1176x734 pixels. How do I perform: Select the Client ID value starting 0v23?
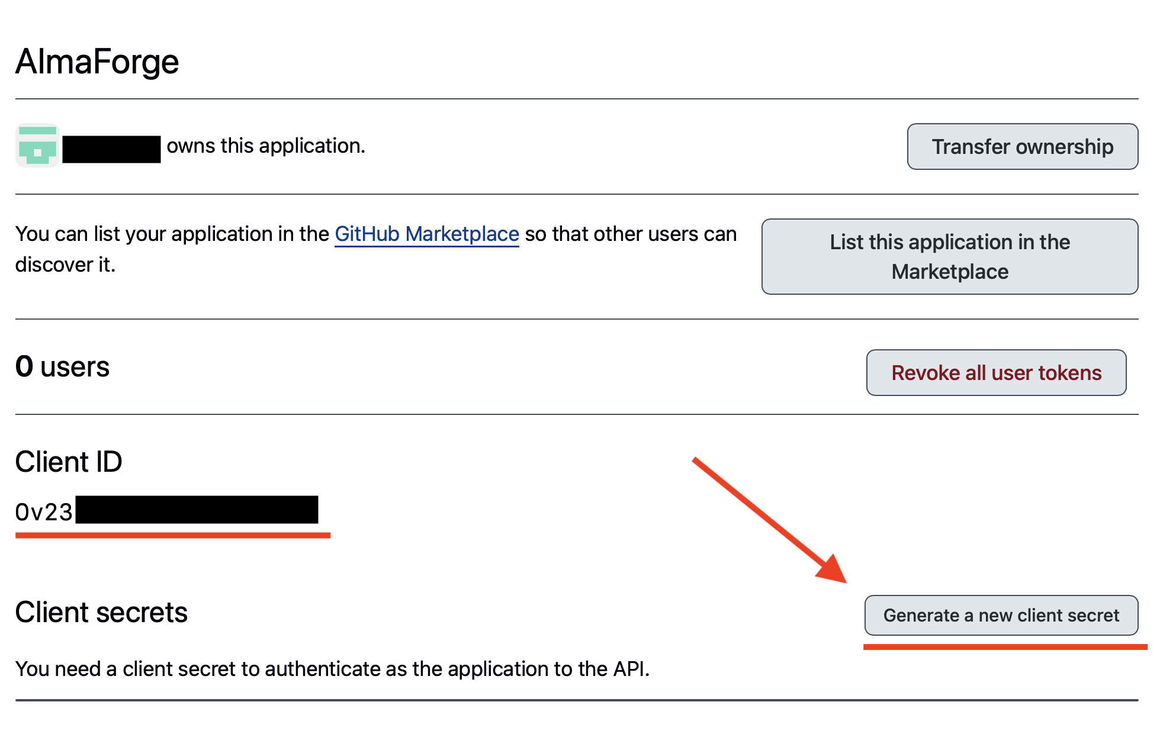[x=166, y=511]
